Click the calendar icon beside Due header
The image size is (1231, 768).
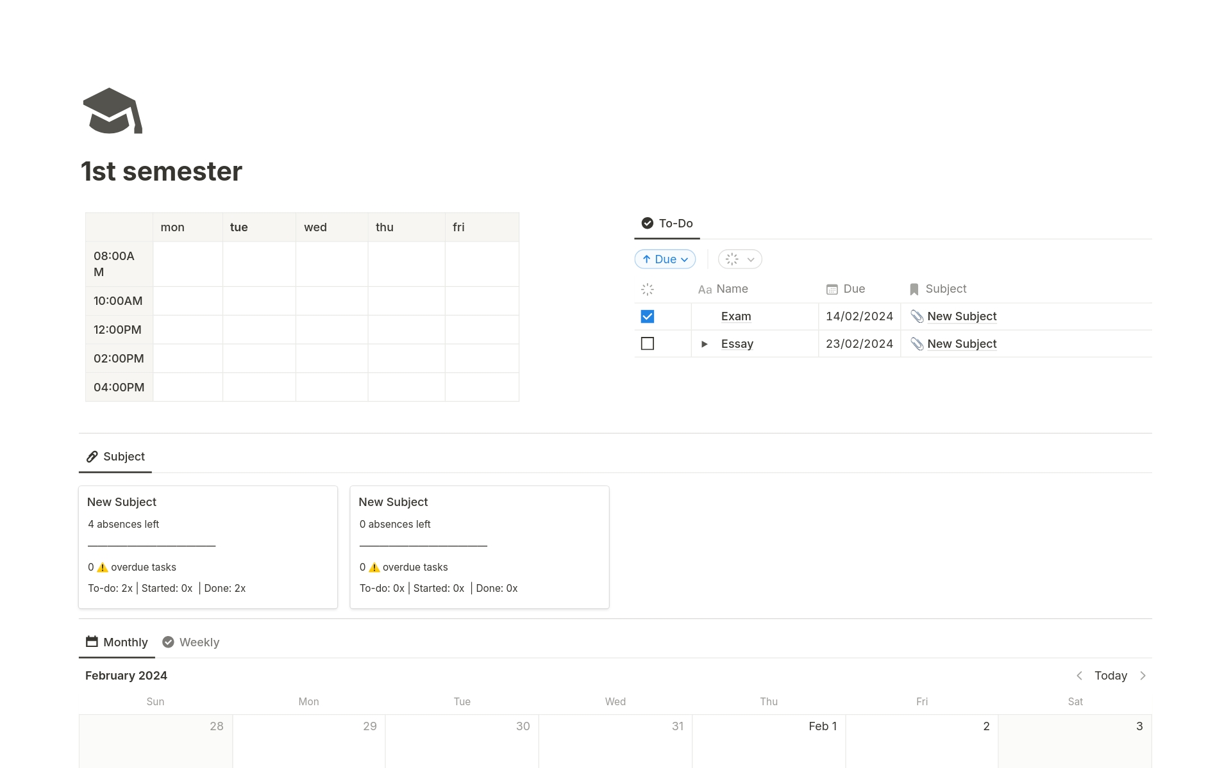click(832, 290)
